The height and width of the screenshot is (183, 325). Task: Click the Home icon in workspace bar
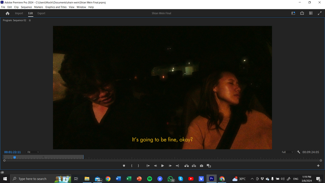(7, 13)
